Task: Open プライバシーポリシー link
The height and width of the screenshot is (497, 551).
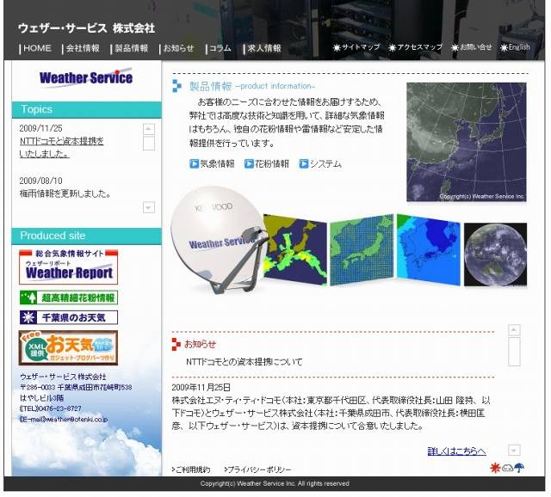Action: (258, 469)
